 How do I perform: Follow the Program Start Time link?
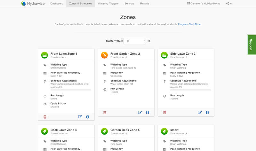(189, 24)
